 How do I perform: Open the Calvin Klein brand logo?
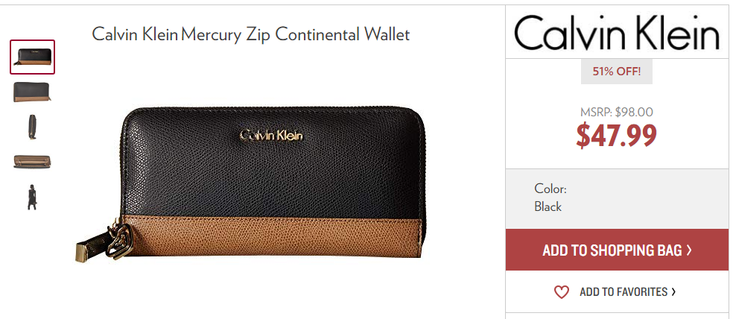click(617, 32)
